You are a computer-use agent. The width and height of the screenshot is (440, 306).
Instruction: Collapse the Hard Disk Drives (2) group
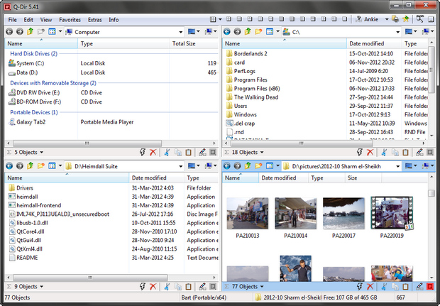33,53
